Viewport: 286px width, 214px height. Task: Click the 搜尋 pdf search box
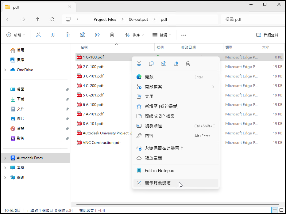252,19
